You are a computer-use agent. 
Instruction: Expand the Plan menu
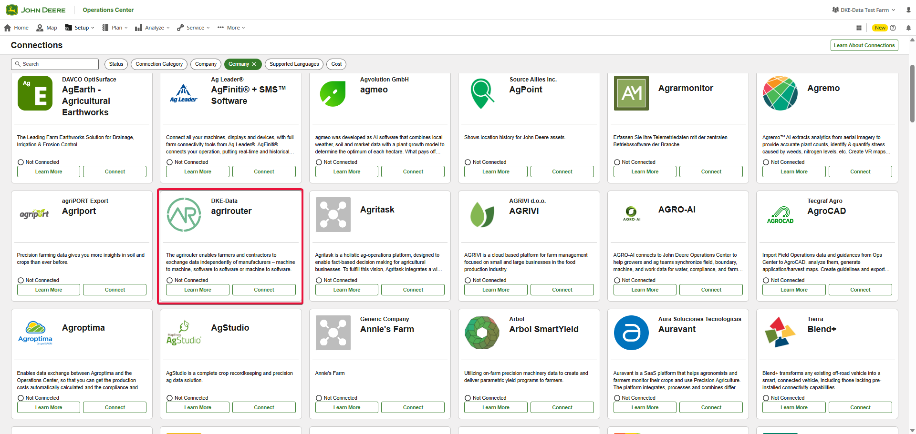coord(115,28)
